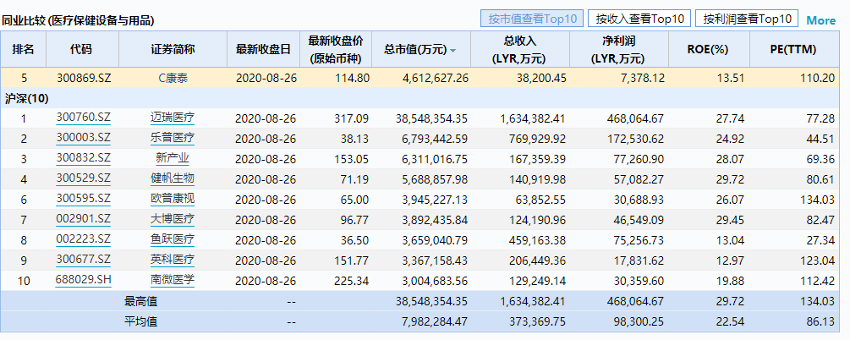The width and height of the screenshot is (850, 340).
Task: Click the 平均值 summary row label
Action: pos(141,321)
